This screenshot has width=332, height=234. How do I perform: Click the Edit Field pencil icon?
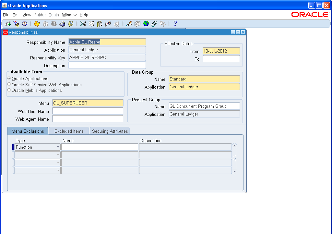coord(129,23)
